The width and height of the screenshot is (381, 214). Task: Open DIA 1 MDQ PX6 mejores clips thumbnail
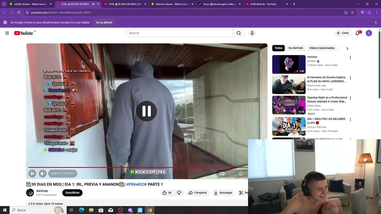coord(289,126)
